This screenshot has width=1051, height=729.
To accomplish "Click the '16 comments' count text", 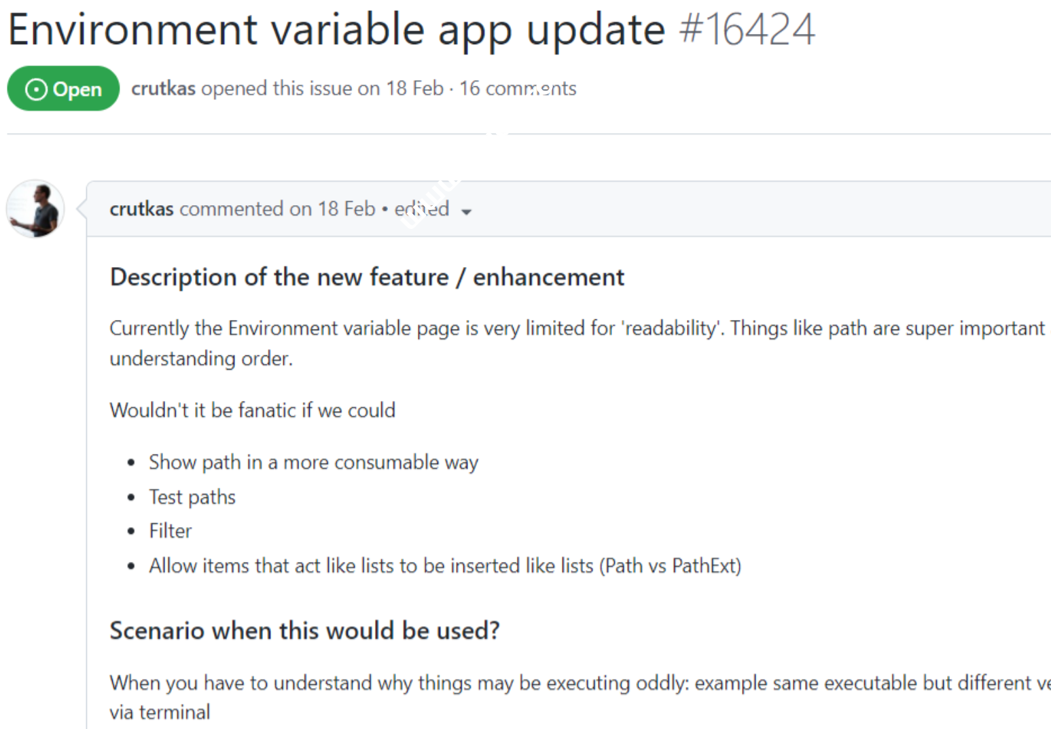I will pos(518,88).
